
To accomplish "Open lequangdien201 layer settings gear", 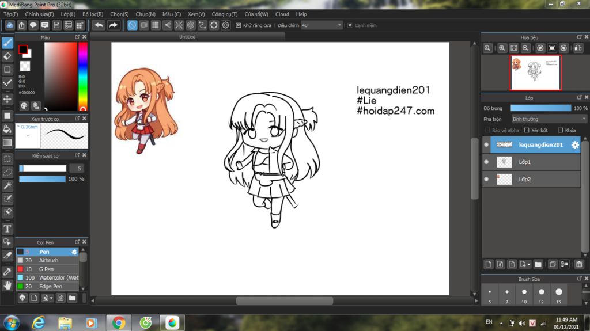I will click(x=575, y=145).
